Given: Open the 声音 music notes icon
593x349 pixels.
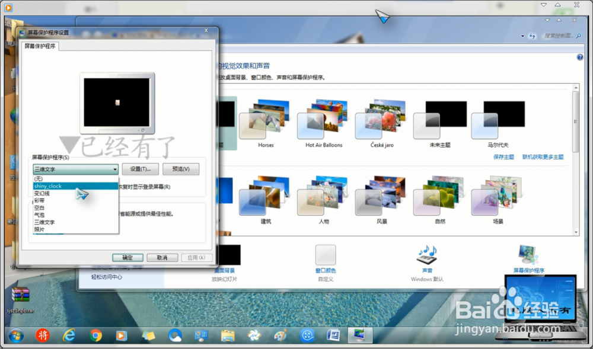Looking at the screenshot, I should pyautogui.click(x=427, y=255).
